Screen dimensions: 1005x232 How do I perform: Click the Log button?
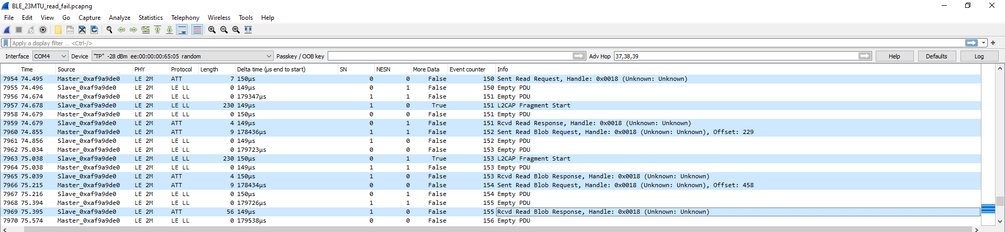tap(979, 56)
